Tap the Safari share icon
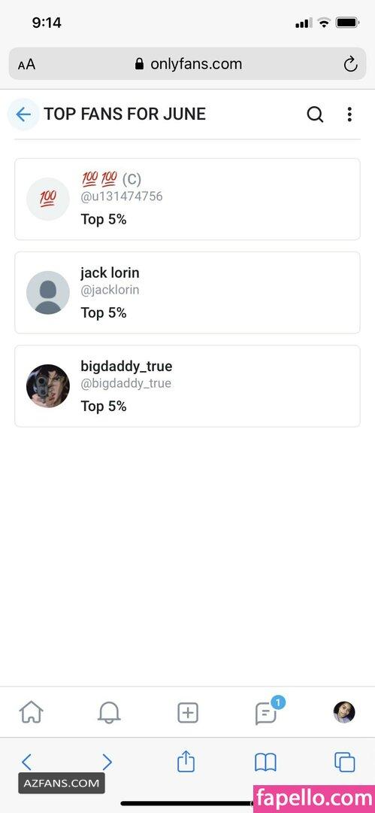The width and height of the screenshot is (375, 813). (186, 761)
